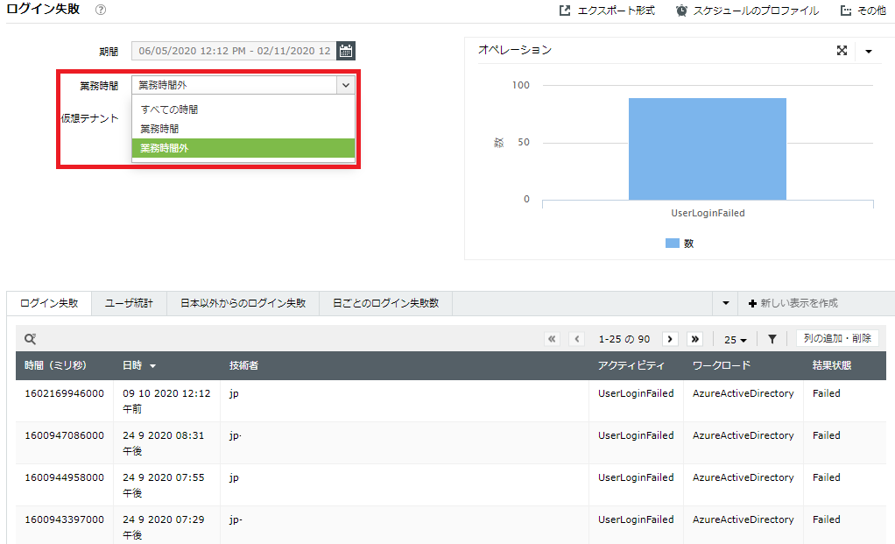Click UserLoginFailed in the 1602169946000 row
895x544 pixels.
[636, 393]
